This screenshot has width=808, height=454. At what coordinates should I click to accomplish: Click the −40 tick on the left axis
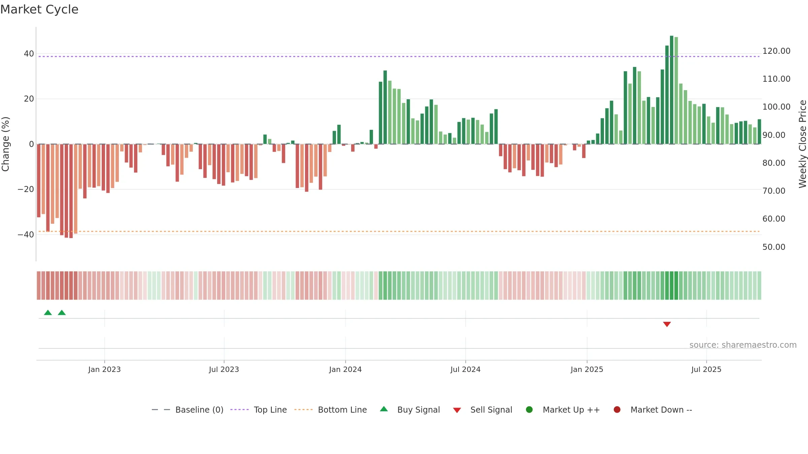tap(26, 235)
